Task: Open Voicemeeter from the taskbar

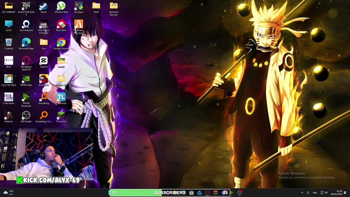Action: (x=215, y=193)
